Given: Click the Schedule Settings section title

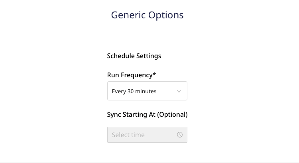Looking at the screenshot, I should [x=134, y=56].
